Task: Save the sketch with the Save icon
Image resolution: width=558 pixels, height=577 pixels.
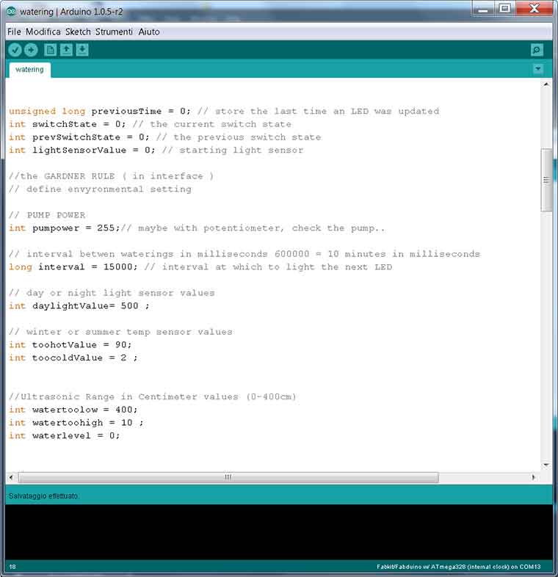Action: [x=82, y=50]
